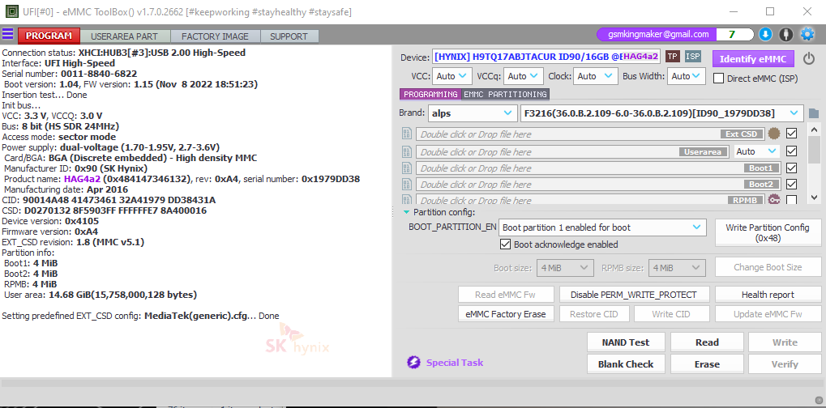
Task: Click the Boot1 file drop field
Action: pos(600,168)
